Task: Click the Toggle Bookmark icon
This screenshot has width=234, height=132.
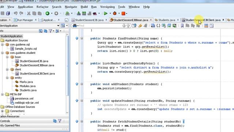Action: point(182,26)
